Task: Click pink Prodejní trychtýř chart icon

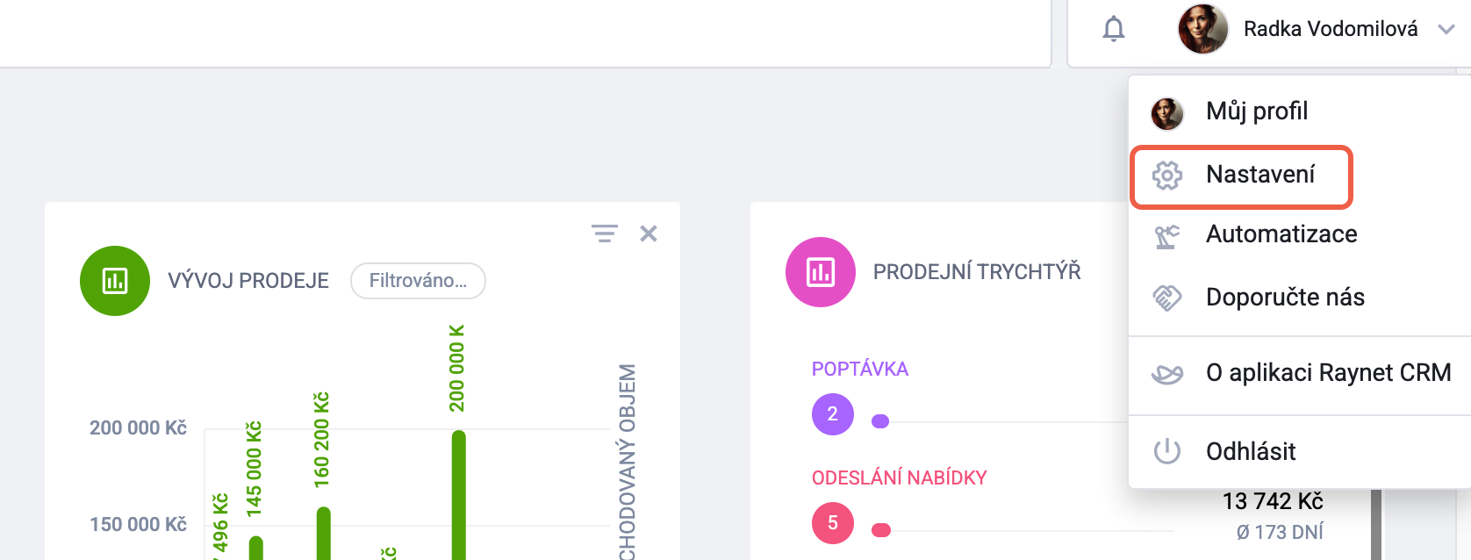Action: click(x=821, y=272)
